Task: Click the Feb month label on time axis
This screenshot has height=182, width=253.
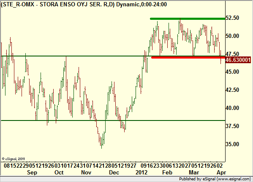Action: [167, 172]
